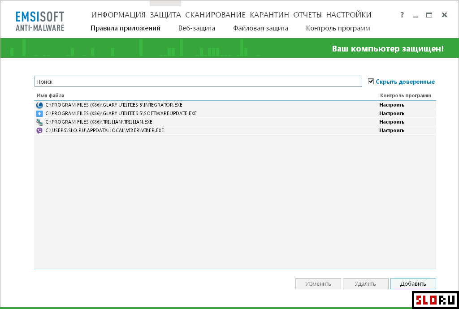Switch to the 'Правила приложений' tab

[126, 28]
